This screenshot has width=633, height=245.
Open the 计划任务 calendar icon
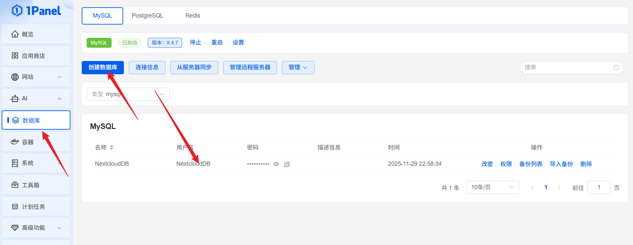15,207
